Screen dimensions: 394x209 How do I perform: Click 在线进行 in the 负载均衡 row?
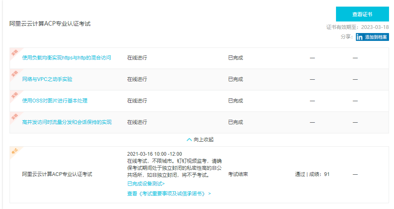tap(137, 58)
